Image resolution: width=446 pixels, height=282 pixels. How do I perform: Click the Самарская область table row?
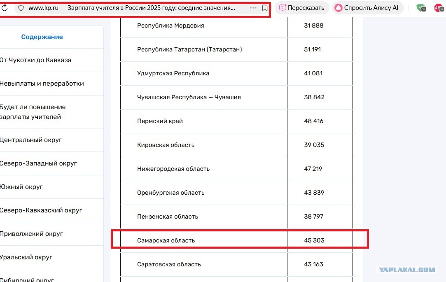[237, 240]
